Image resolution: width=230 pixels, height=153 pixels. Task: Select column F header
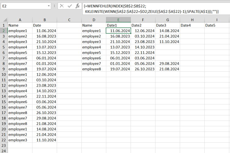pos(143,20)
